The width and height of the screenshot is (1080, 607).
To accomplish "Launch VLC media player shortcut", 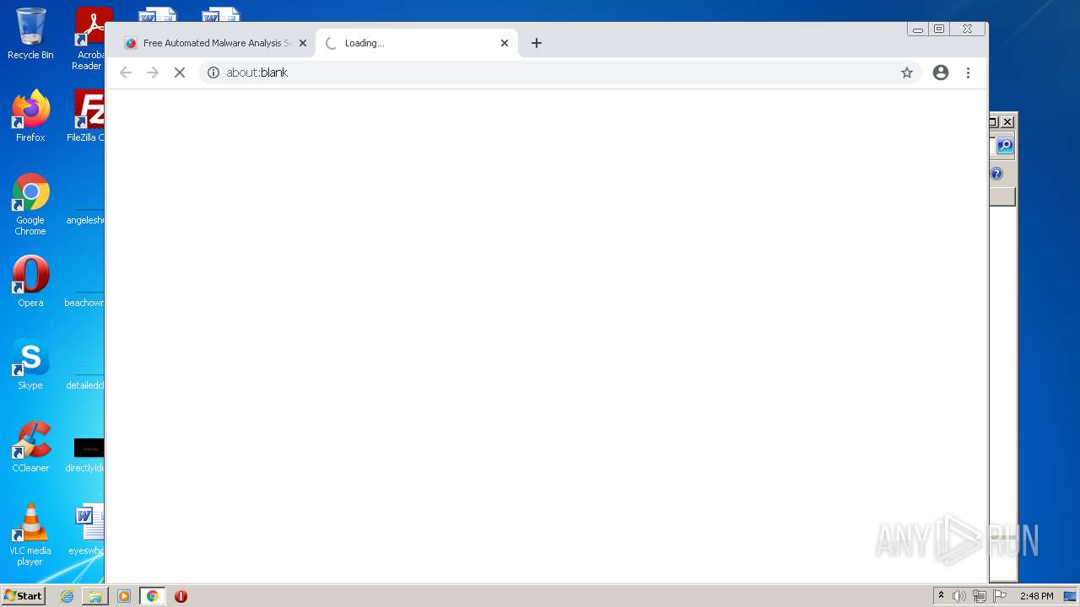I will pyautogui.click(x=30, y=534).
